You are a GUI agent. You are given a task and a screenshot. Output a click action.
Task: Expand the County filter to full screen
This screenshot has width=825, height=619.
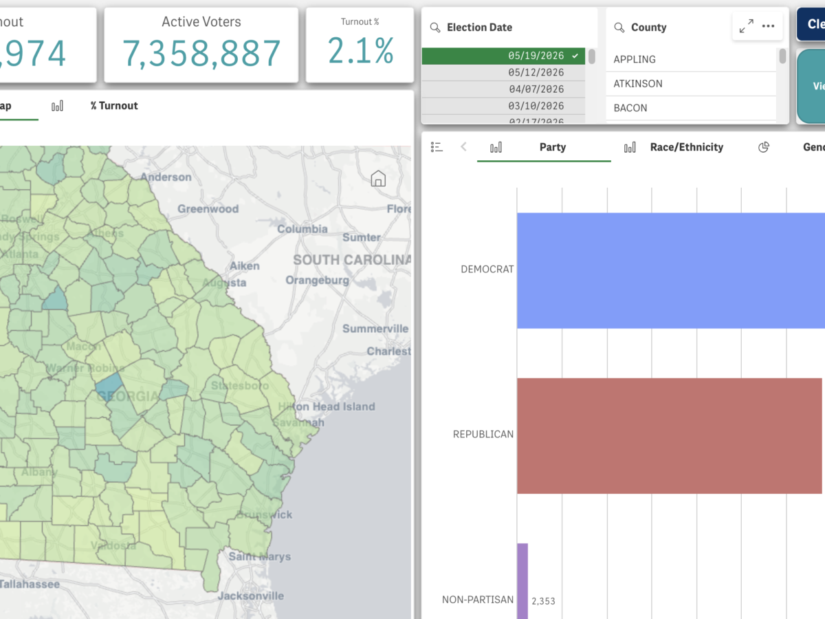[746, 27]
